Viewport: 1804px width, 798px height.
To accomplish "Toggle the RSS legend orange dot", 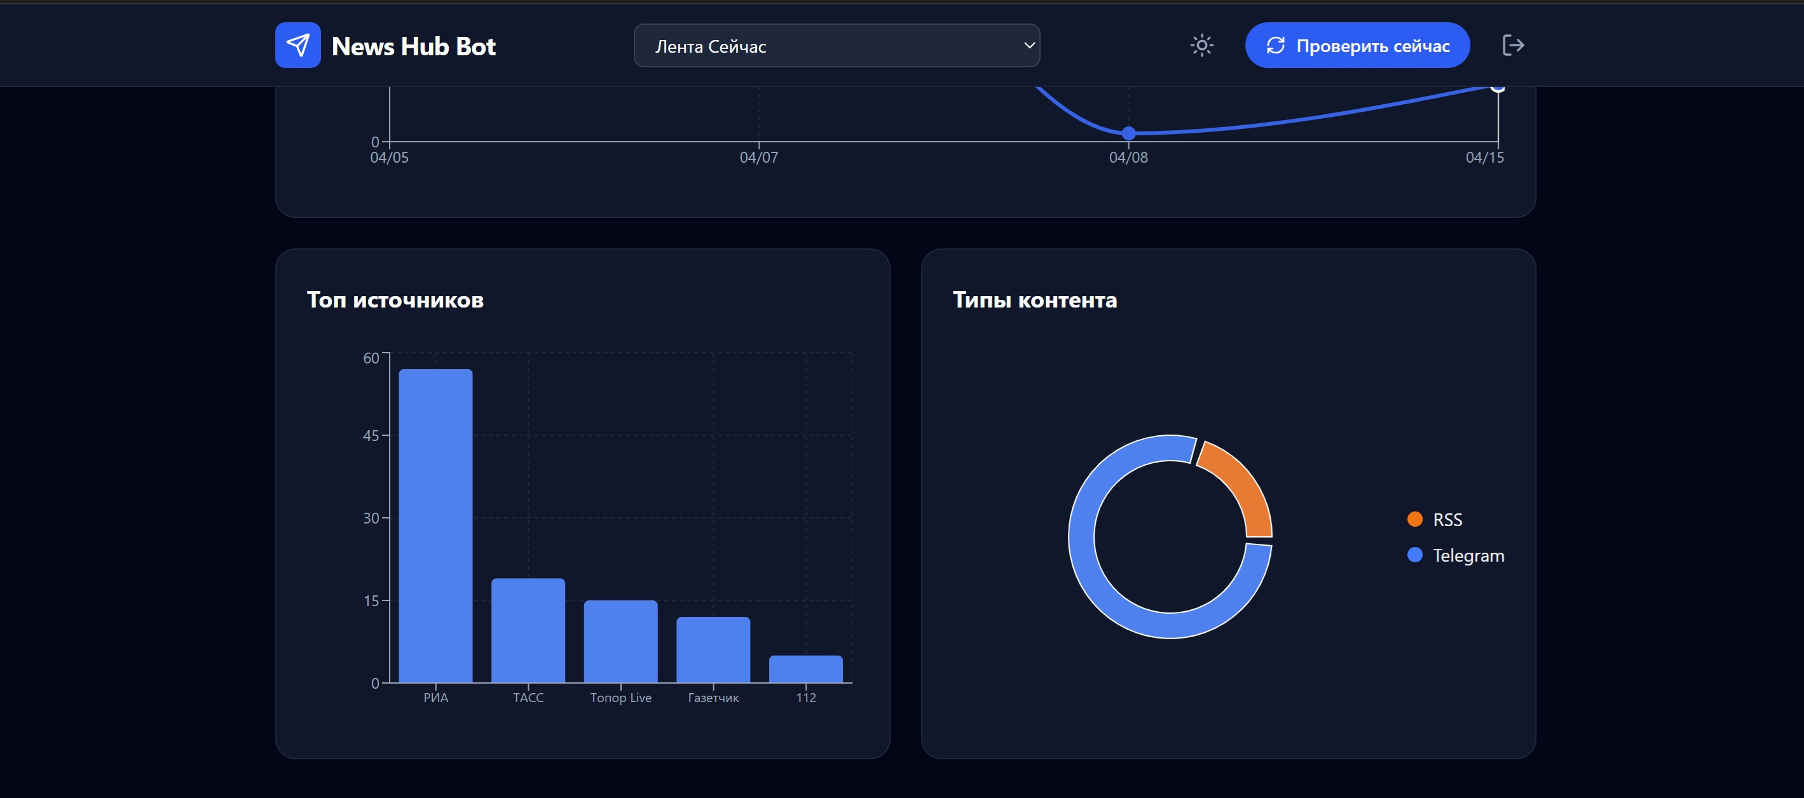I will 1414,520.
